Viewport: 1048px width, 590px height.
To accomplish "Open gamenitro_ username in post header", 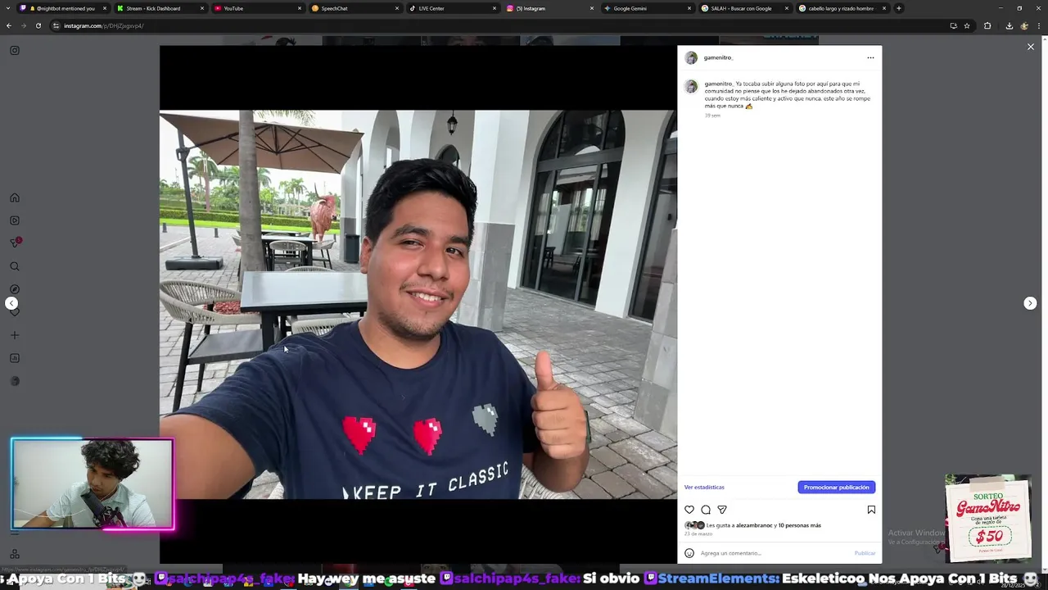I will click(x=718, y=57).
